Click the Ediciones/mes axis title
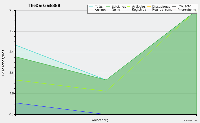Viewport: 200px width, 123px height. coord(3,62)
